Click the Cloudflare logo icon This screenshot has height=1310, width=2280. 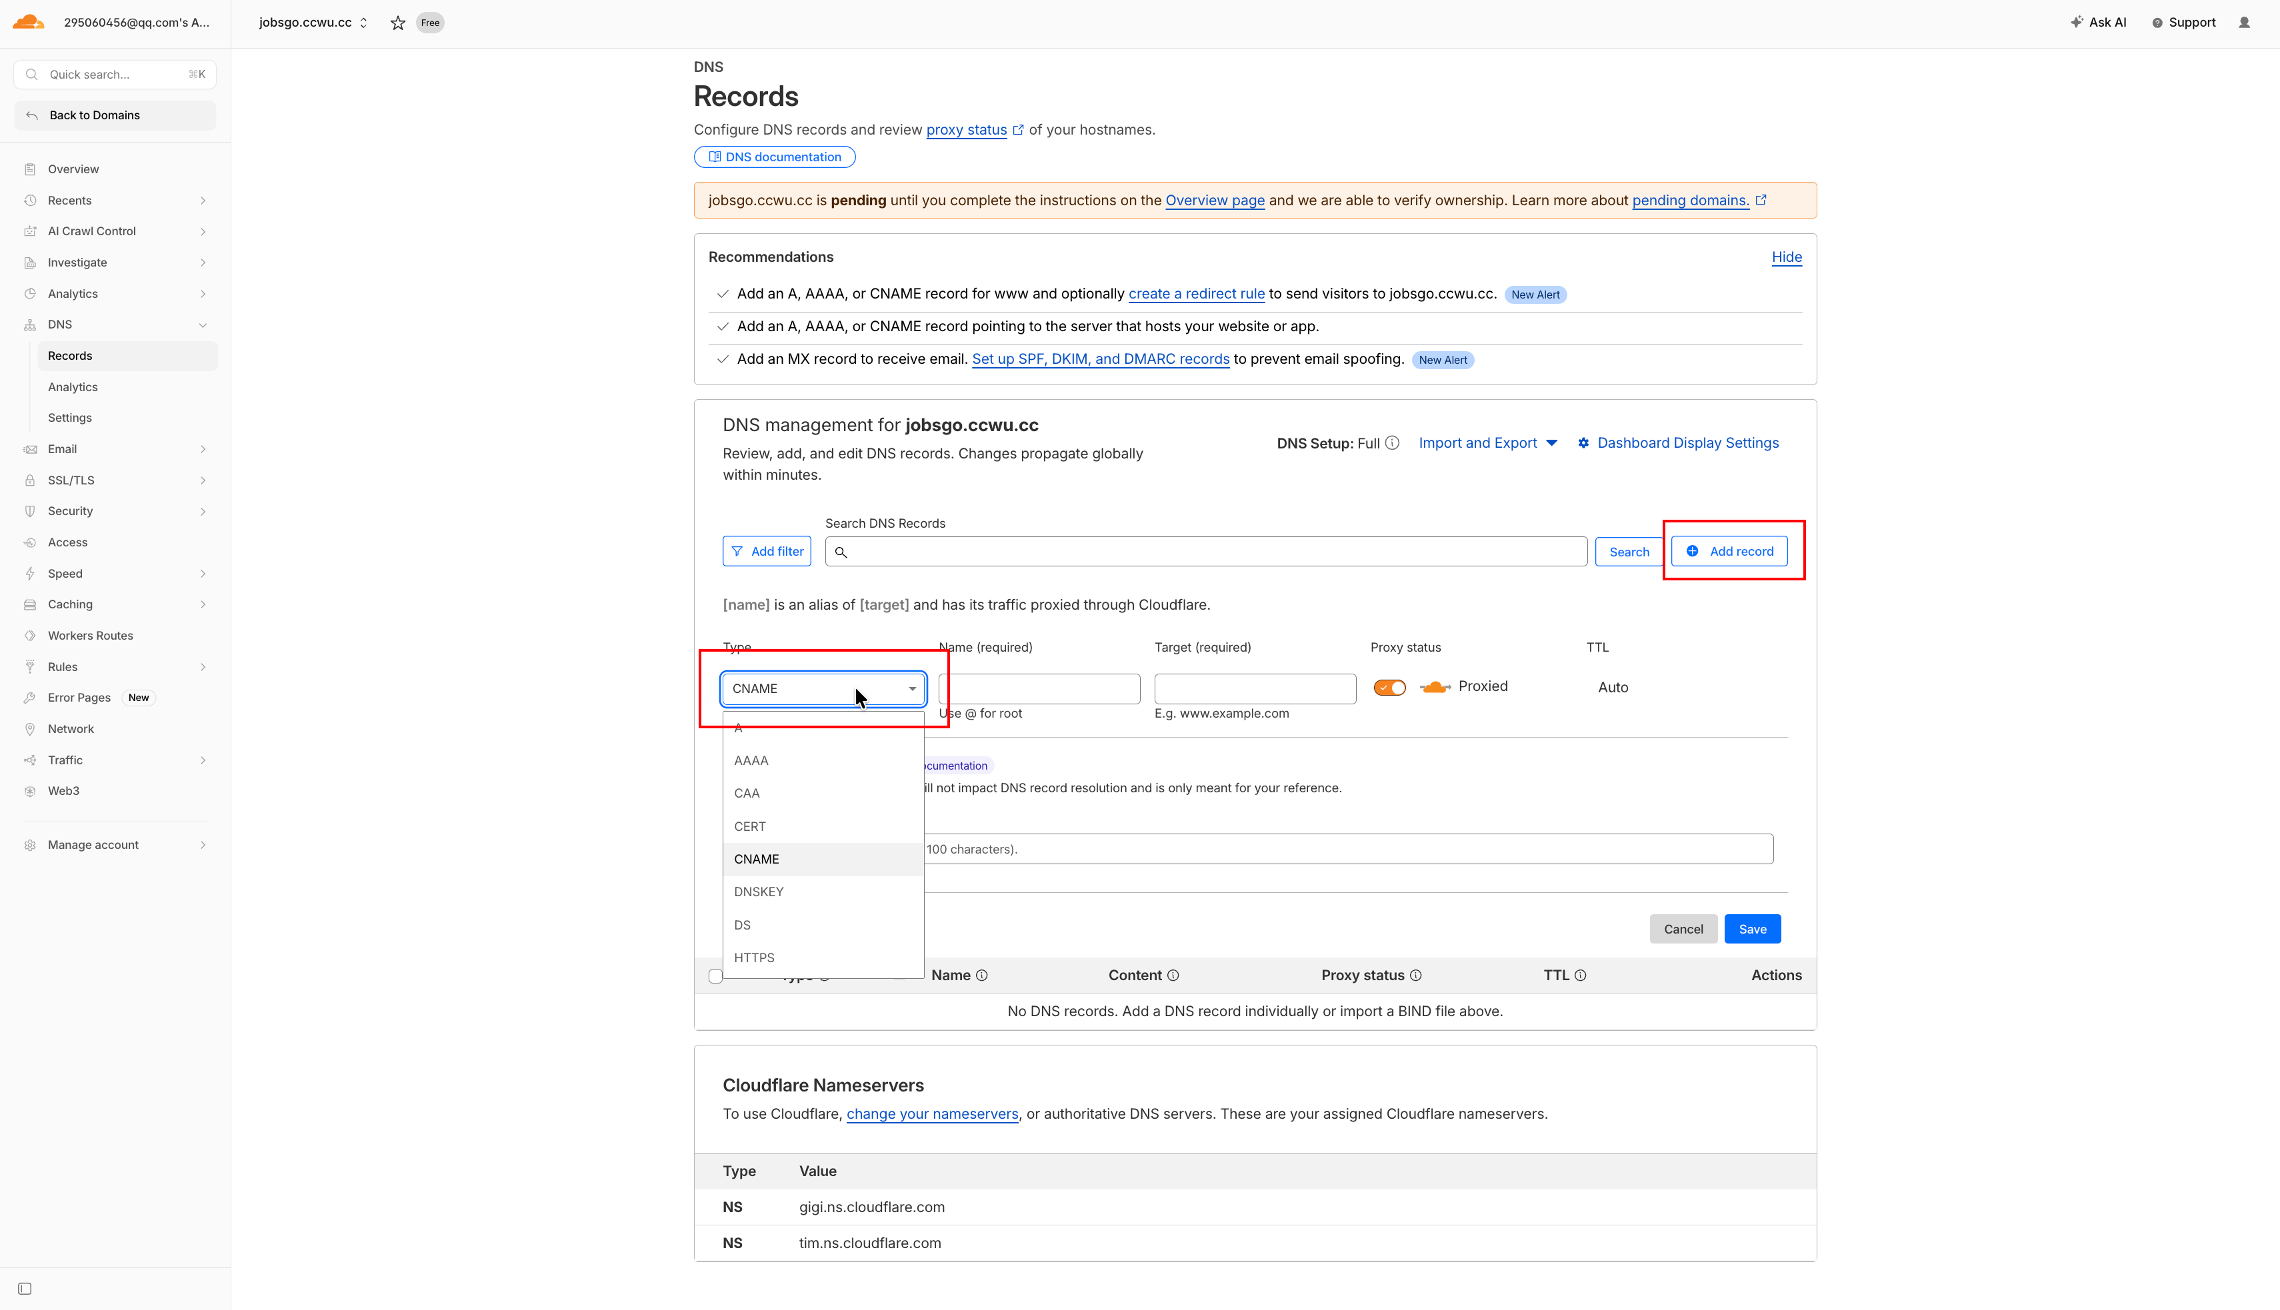[x=28, y=23]
